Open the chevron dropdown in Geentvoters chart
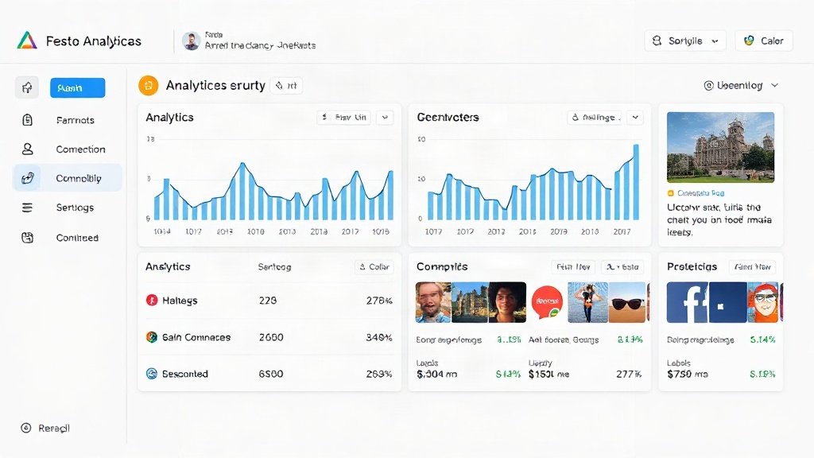 (635, 118)
